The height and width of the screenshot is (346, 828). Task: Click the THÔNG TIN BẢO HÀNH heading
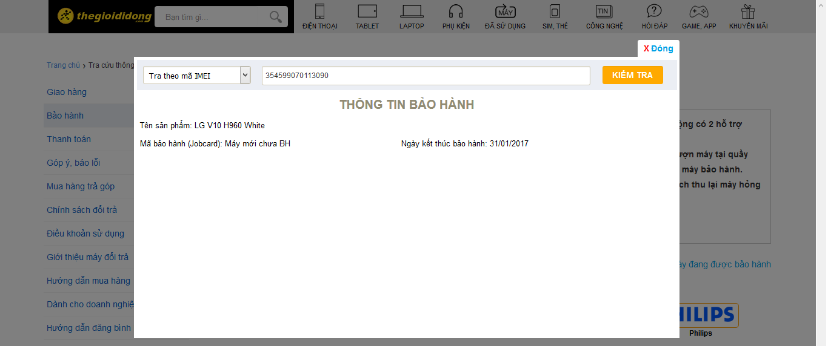pyautogui.click(x=407, y=105)
